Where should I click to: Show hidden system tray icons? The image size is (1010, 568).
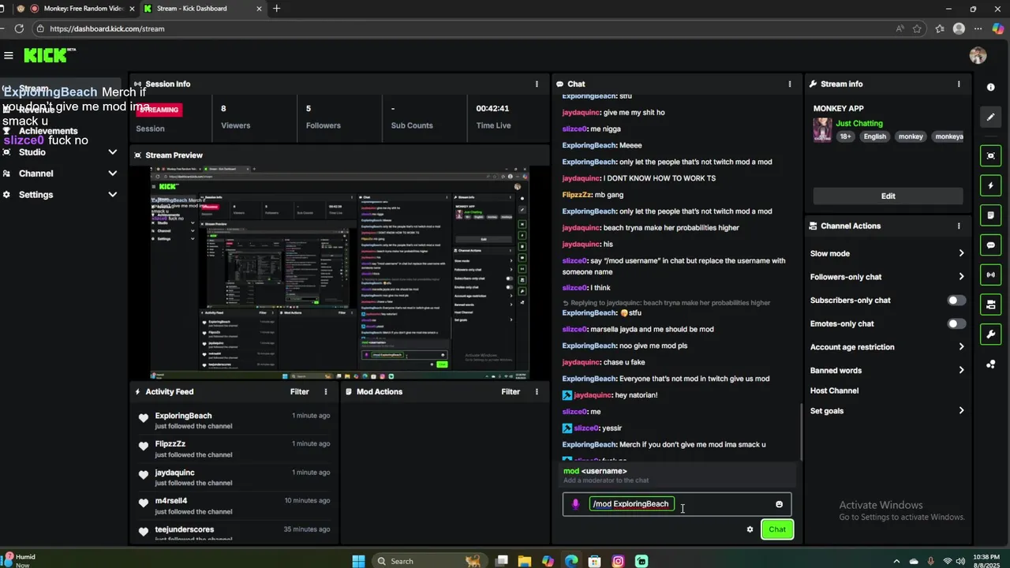[898, 561]
